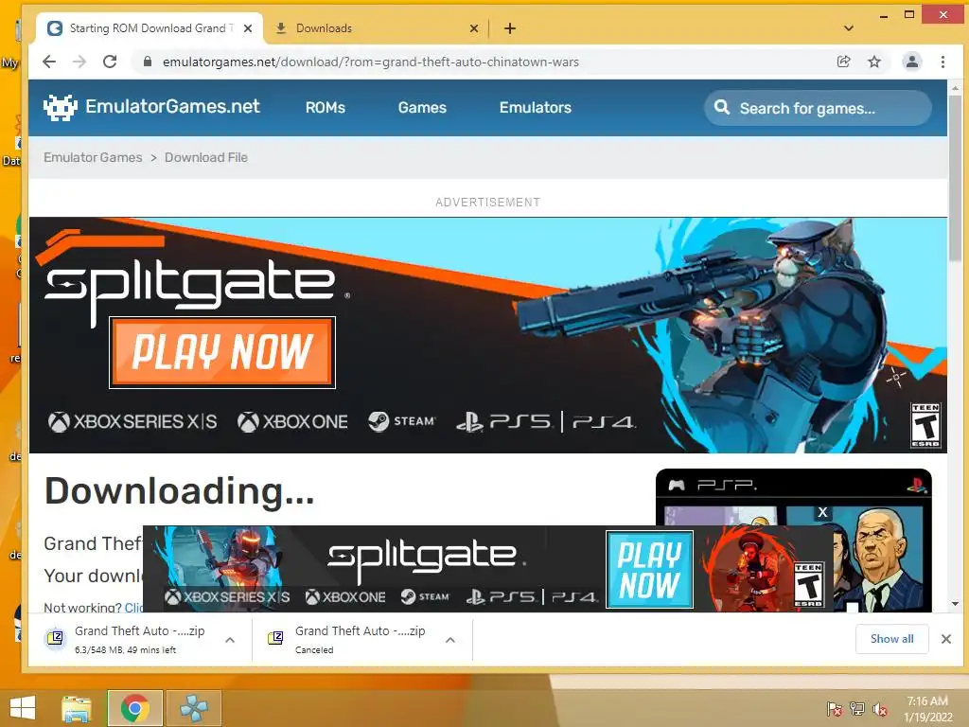Click the orange PLAY NOW banner button
This screenshot has width=969, height=727.
click(x=222, y=352)
